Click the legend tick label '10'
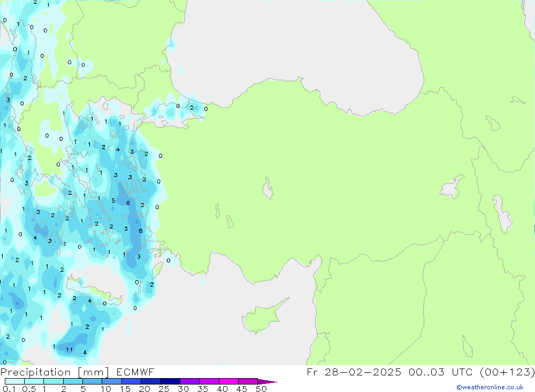Viewport: 535px width, 392px height. (106, 389)
